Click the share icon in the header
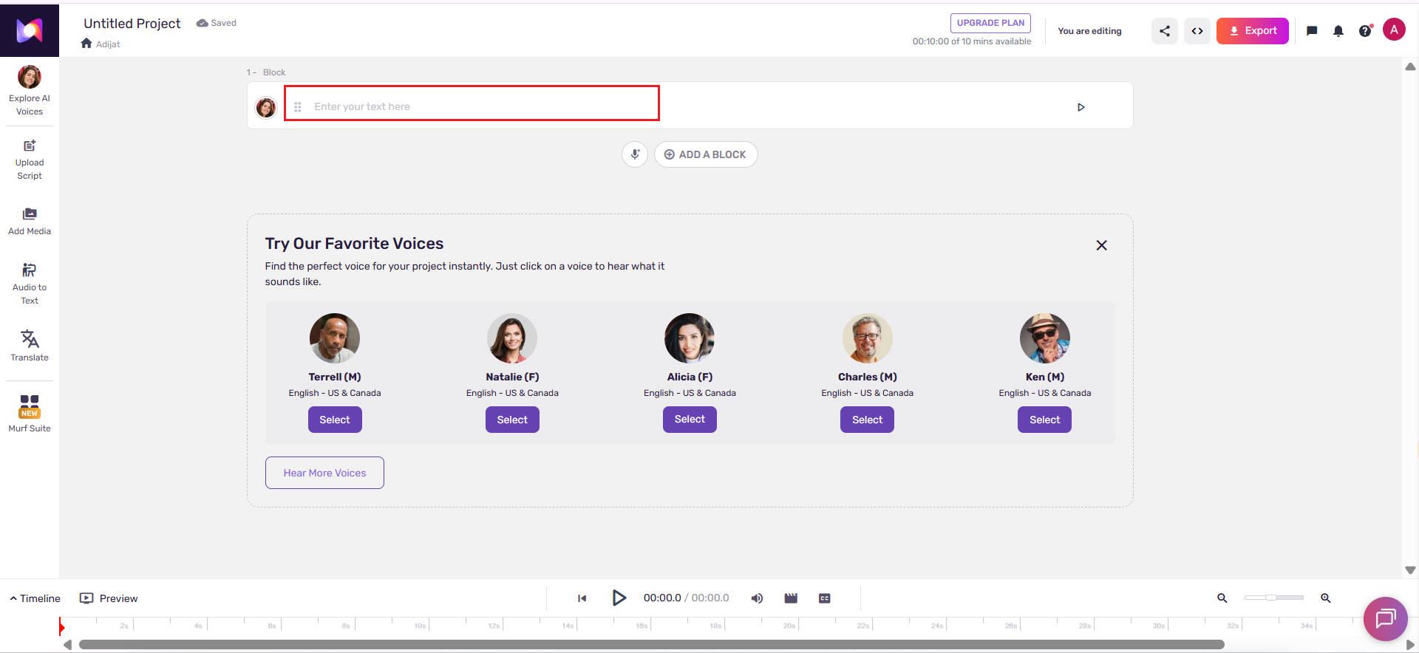This screenshot has height=653, width=1419. pos(1165,31)
